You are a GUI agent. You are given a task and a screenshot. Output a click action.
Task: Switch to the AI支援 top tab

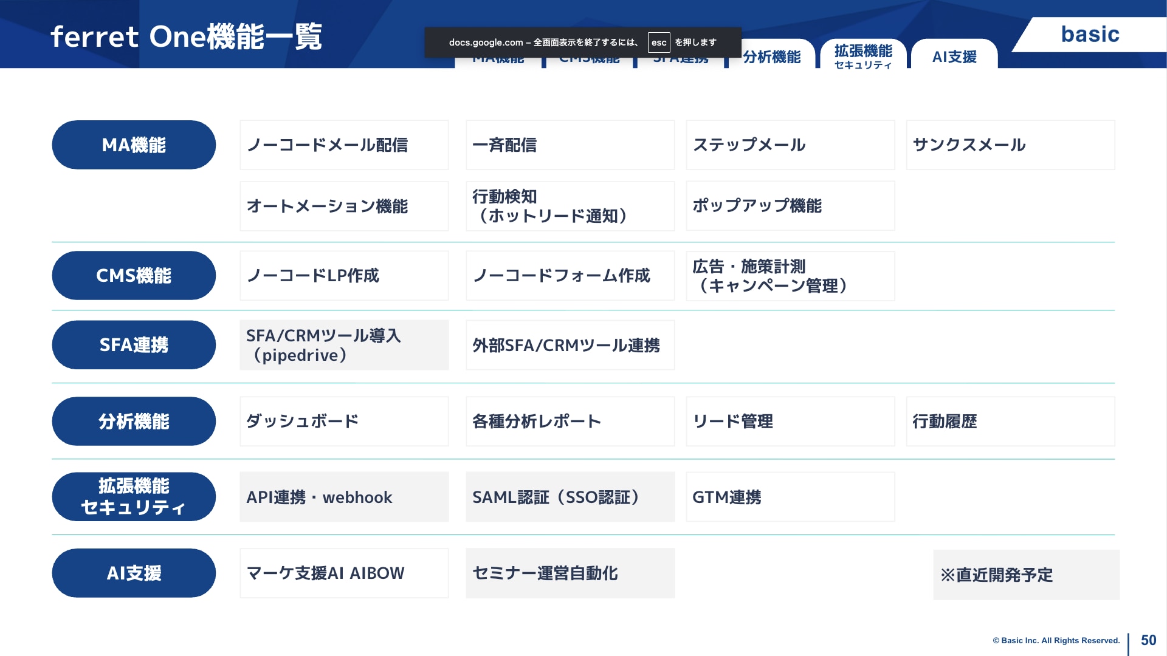954,56
